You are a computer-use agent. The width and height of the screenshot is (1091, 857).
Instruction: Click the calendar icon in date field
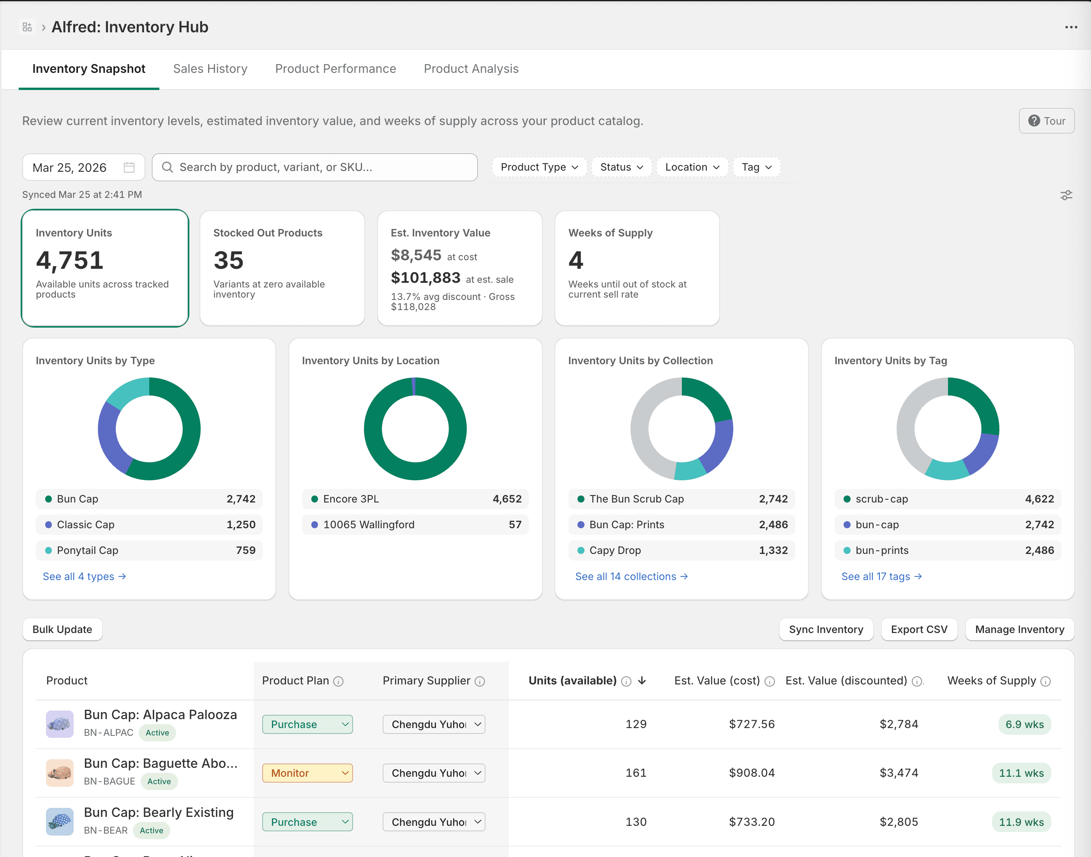[129, 167]
